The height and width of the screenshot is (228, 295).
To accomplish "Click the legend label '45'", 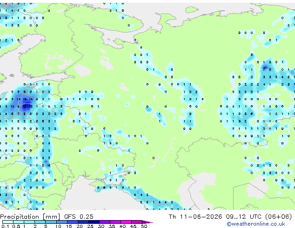I will point(133,226).
